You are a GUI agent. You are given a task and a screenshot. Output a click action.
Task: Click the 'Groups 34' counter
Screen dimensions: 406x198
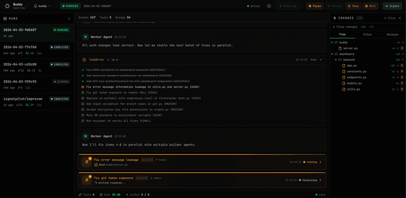(123, 17)
